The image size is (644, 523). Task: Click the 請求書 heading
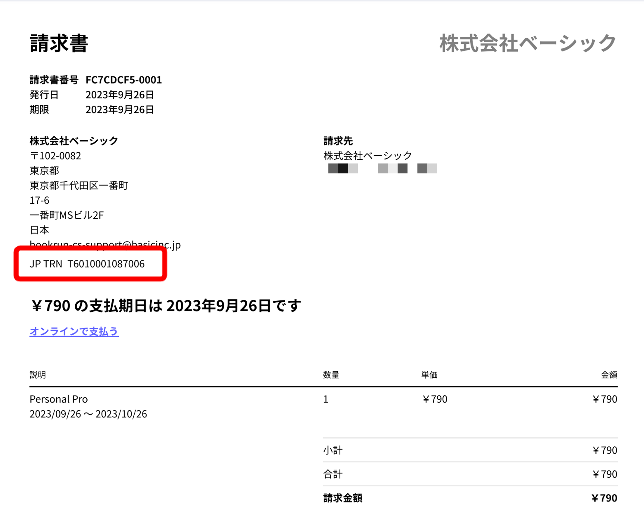point(59,43)
